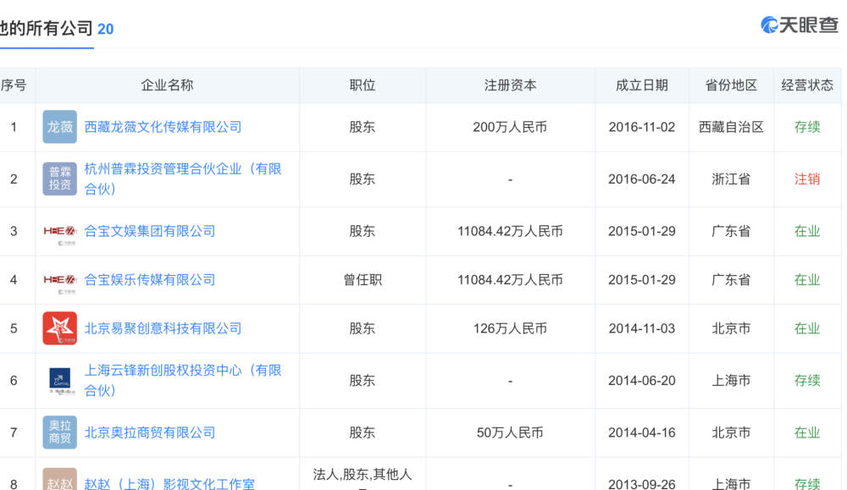The height and width of the screenshot is (490, 847).
Task: Click the 北京易聚创意 red star logo
Action: (x=59, y=328)
